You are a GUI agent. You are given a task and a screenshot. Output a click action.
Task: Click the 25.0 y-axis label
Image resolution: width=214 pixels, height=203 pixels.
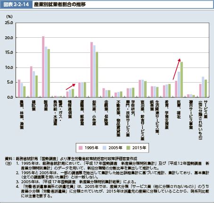click(x=9, y=23)
